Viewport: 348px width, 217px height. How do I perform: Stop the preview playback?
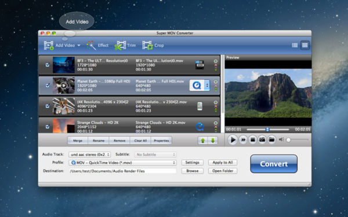pyautogui.click(x=252, y=139)
